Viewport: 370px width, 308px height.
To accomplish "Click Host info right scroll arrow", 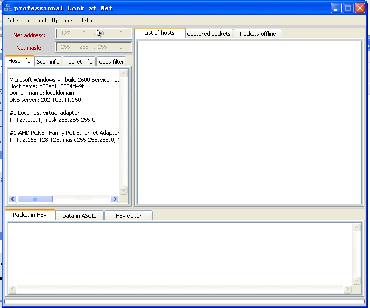I will (x=115, y=199).
